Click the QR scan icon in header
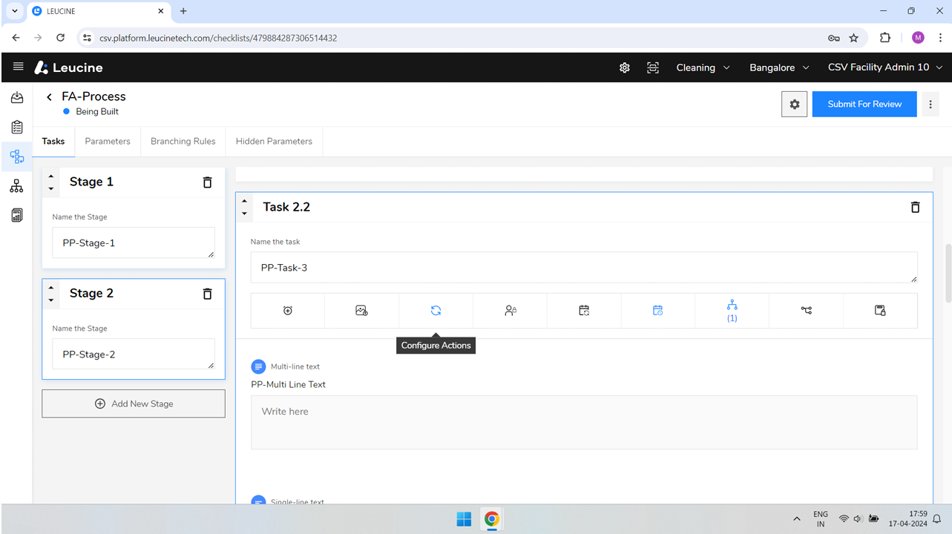Viewport: 952px width, 534px height. pyautogui.click(x=653, y=67)
